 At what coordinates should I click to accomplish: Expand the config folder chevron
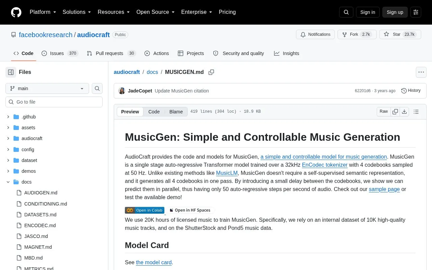tap(8, 150)
